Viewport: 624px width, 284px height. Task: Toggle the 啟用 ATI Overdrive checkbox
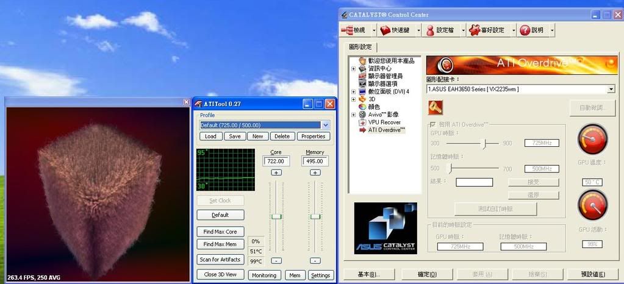coord(433,124)
